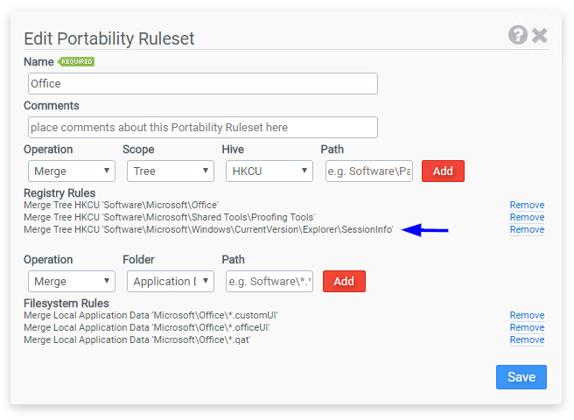Save the portability ruleset

pyautogui.click(x=521, y=377)
